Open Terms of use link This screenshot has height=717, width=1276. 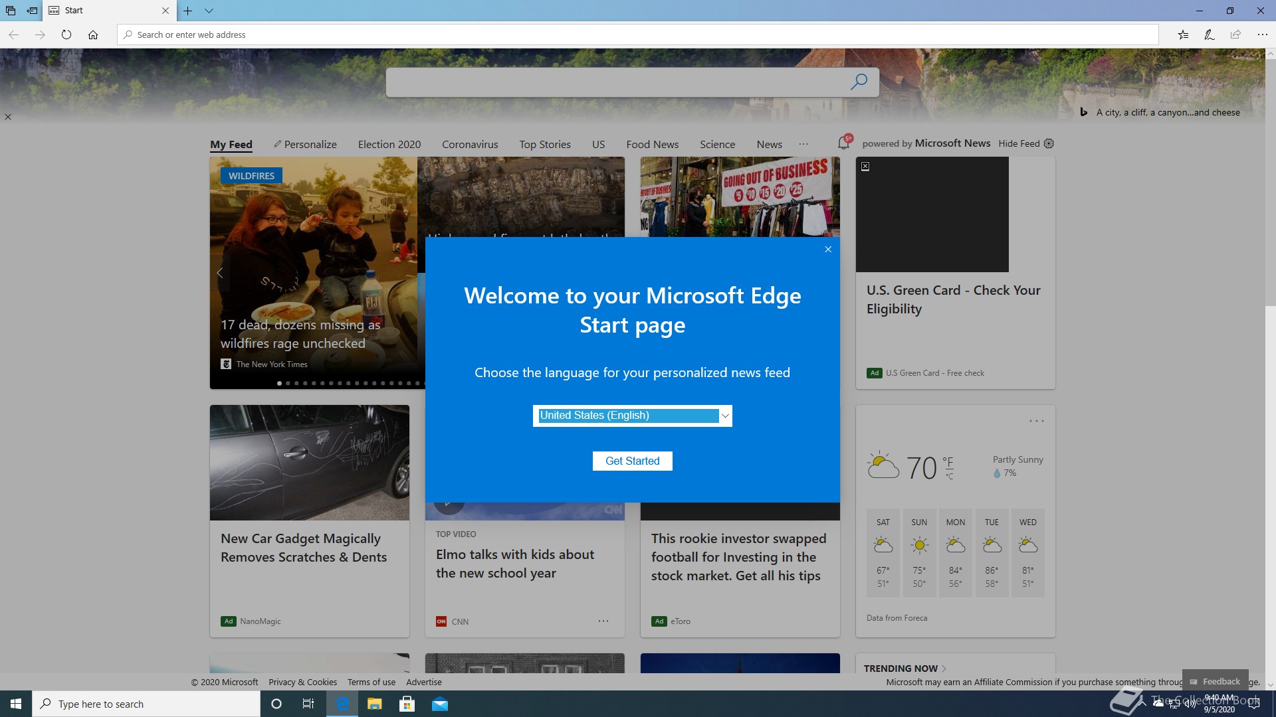tap(371, 682)
